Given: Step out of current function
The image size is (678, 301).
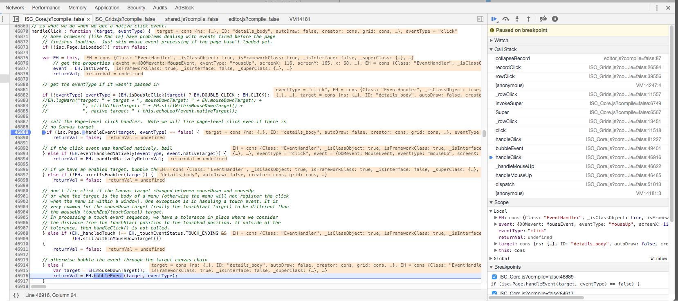Looking at the screenshot, I should coord(528,19).
